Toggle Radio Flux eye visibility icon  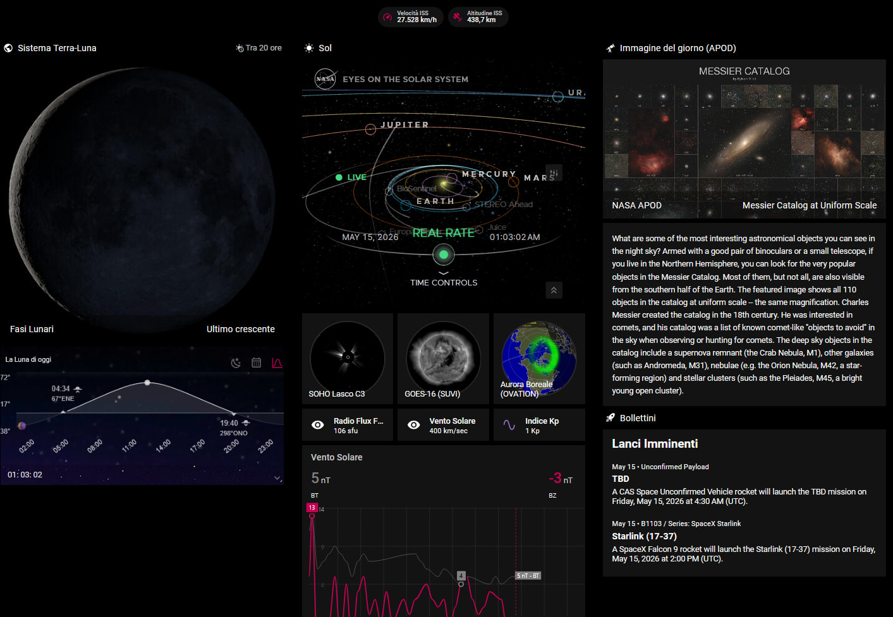(318, 425)
